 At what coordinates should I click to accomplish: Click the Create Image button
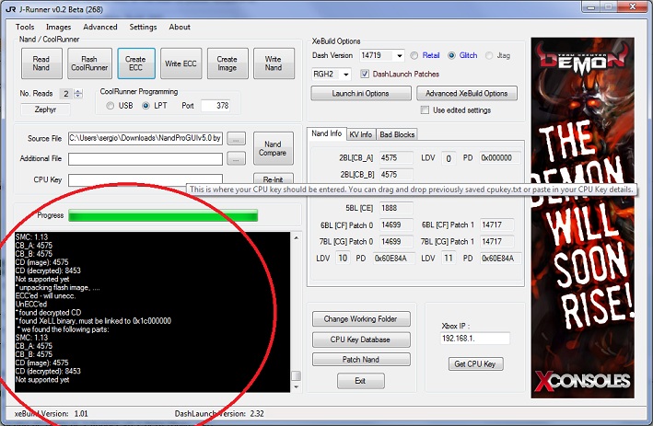pyautogui.click(x=227, y=63)
